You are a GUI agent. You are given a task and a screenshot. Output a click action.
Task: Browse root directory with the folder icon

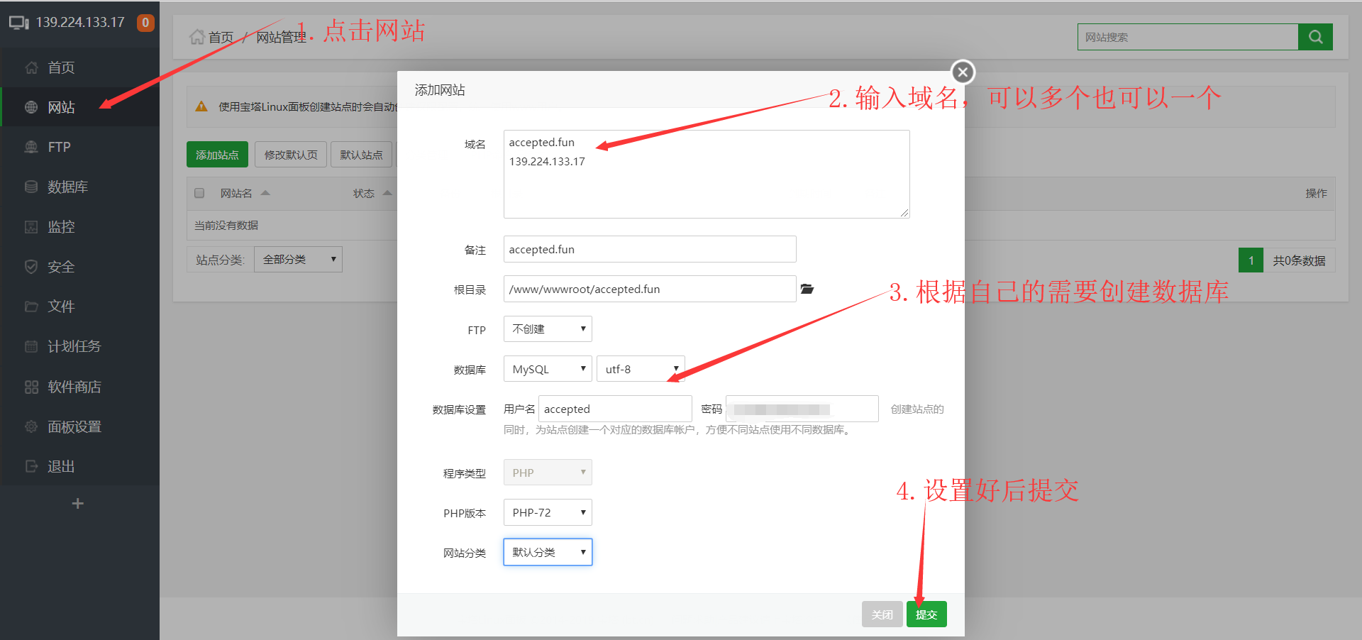807,289
